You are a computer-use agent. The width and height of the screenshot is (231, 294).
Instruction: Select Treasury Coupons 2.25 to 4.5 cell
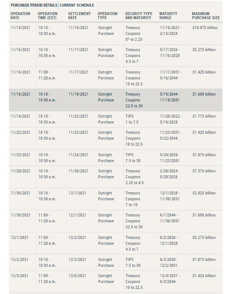tap(135, 177)
